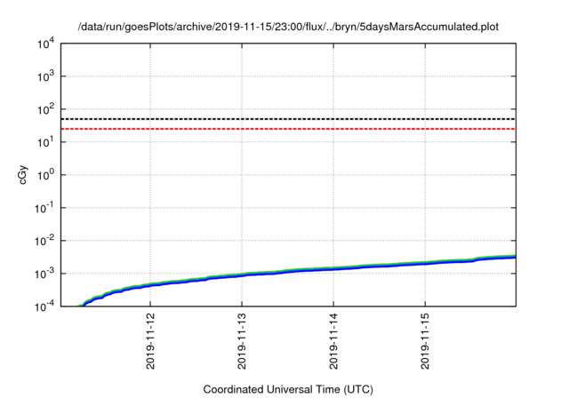Click the Coordinated Universal Time (UTC) label

tap(288, 389)
